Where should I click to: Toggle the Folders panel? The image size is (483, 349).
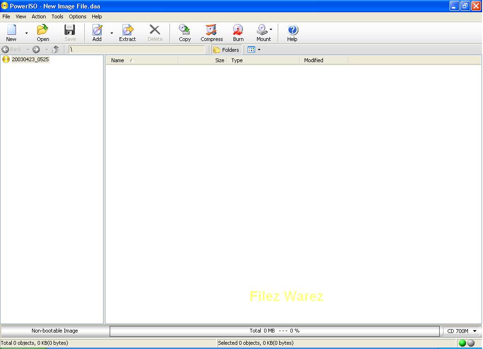tap(226, 49)
